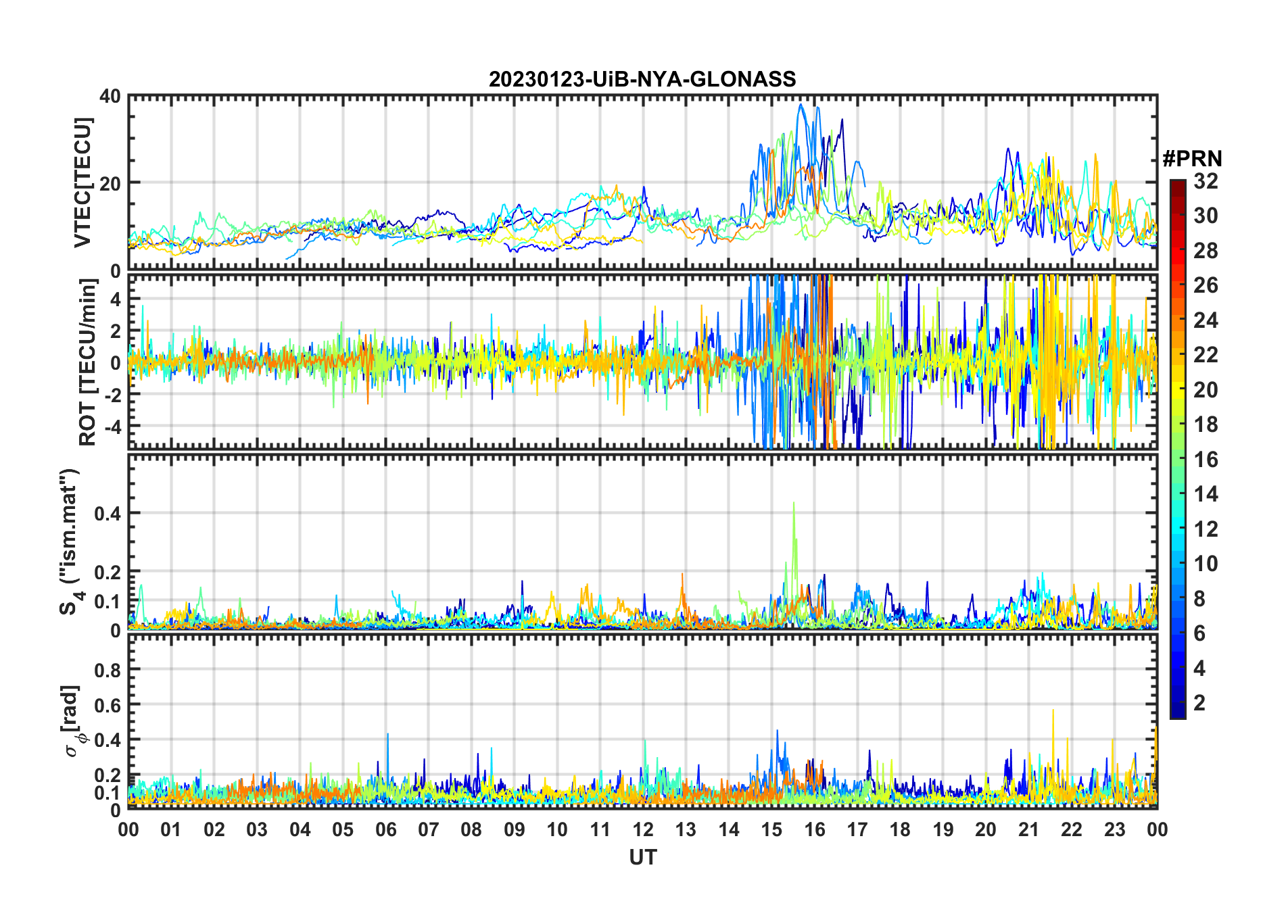The image size is (1286, 899).
Task: Select the PRN colorbar tick label 14
Action: 1206,494
